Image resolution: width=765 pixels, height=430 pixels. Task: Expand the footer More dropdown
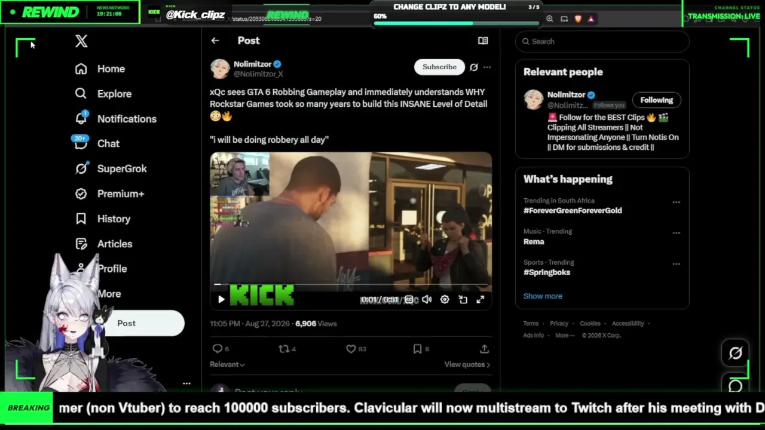pos(564,336)
